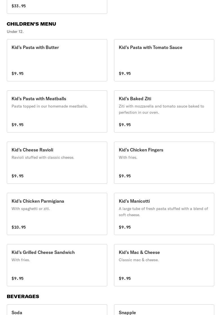Viewport: 221px width, 315px height.
Task: Click the "With spaghetti or ziti." description
Action: coord(31,209)
